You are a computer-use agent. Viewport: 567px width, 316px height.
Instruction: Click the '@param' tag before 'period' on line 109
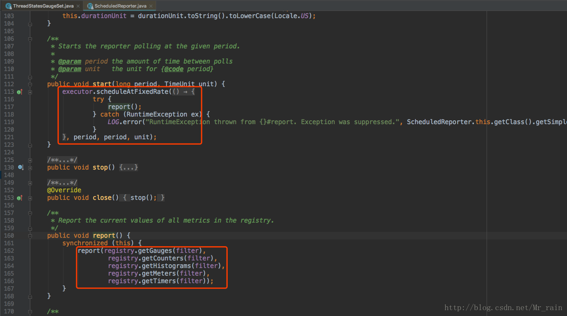(x=70, y=61)
